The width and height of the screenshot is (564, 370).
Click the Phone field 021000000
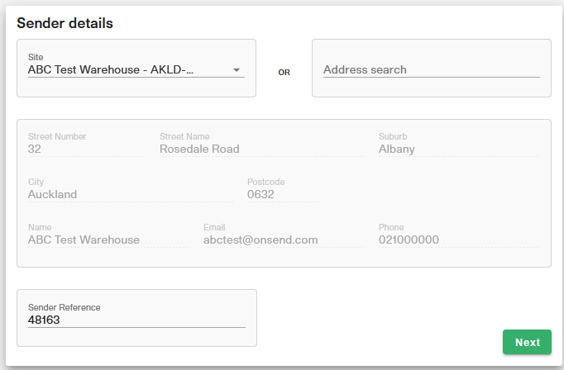coord(456,240)
